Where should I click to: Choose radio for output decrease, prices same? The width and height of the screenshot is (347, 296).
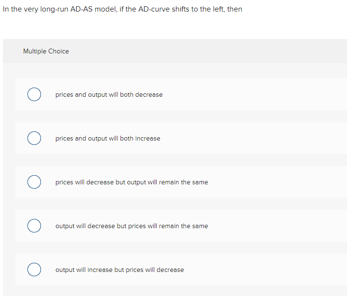tap(34, 226)
